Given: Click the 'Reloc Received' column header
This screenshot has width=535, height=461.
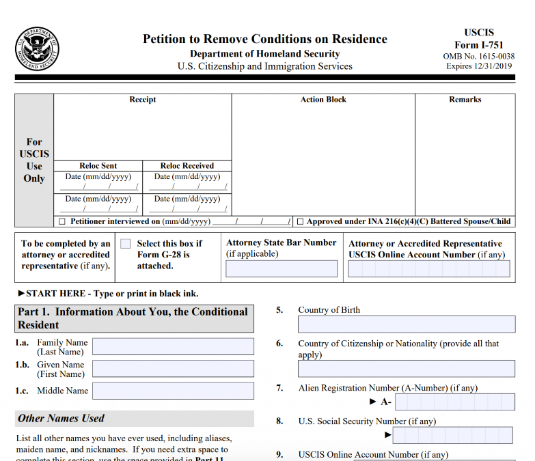Looking at the screenshot, I should click(x=187, y=166).
